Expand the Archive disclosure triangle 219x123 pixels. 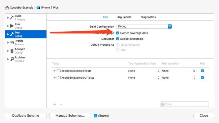[x=8, y=59]
